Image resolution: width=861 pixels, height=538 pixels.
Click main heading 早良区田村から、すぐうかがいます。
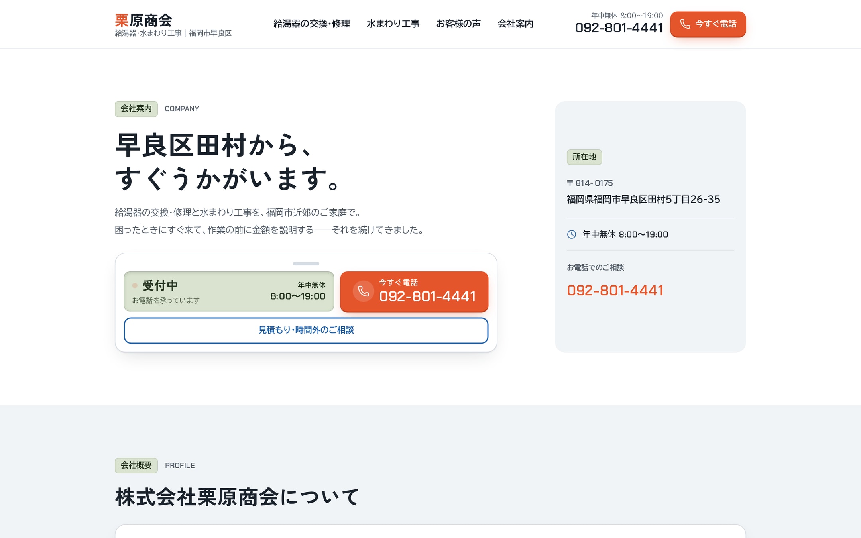(228, 162)
